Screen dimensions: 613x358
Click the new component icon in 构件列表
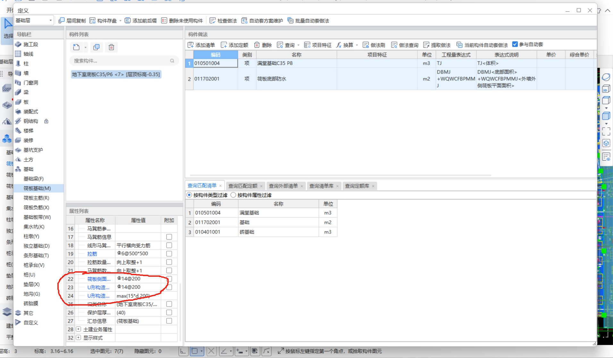(76, 47)
